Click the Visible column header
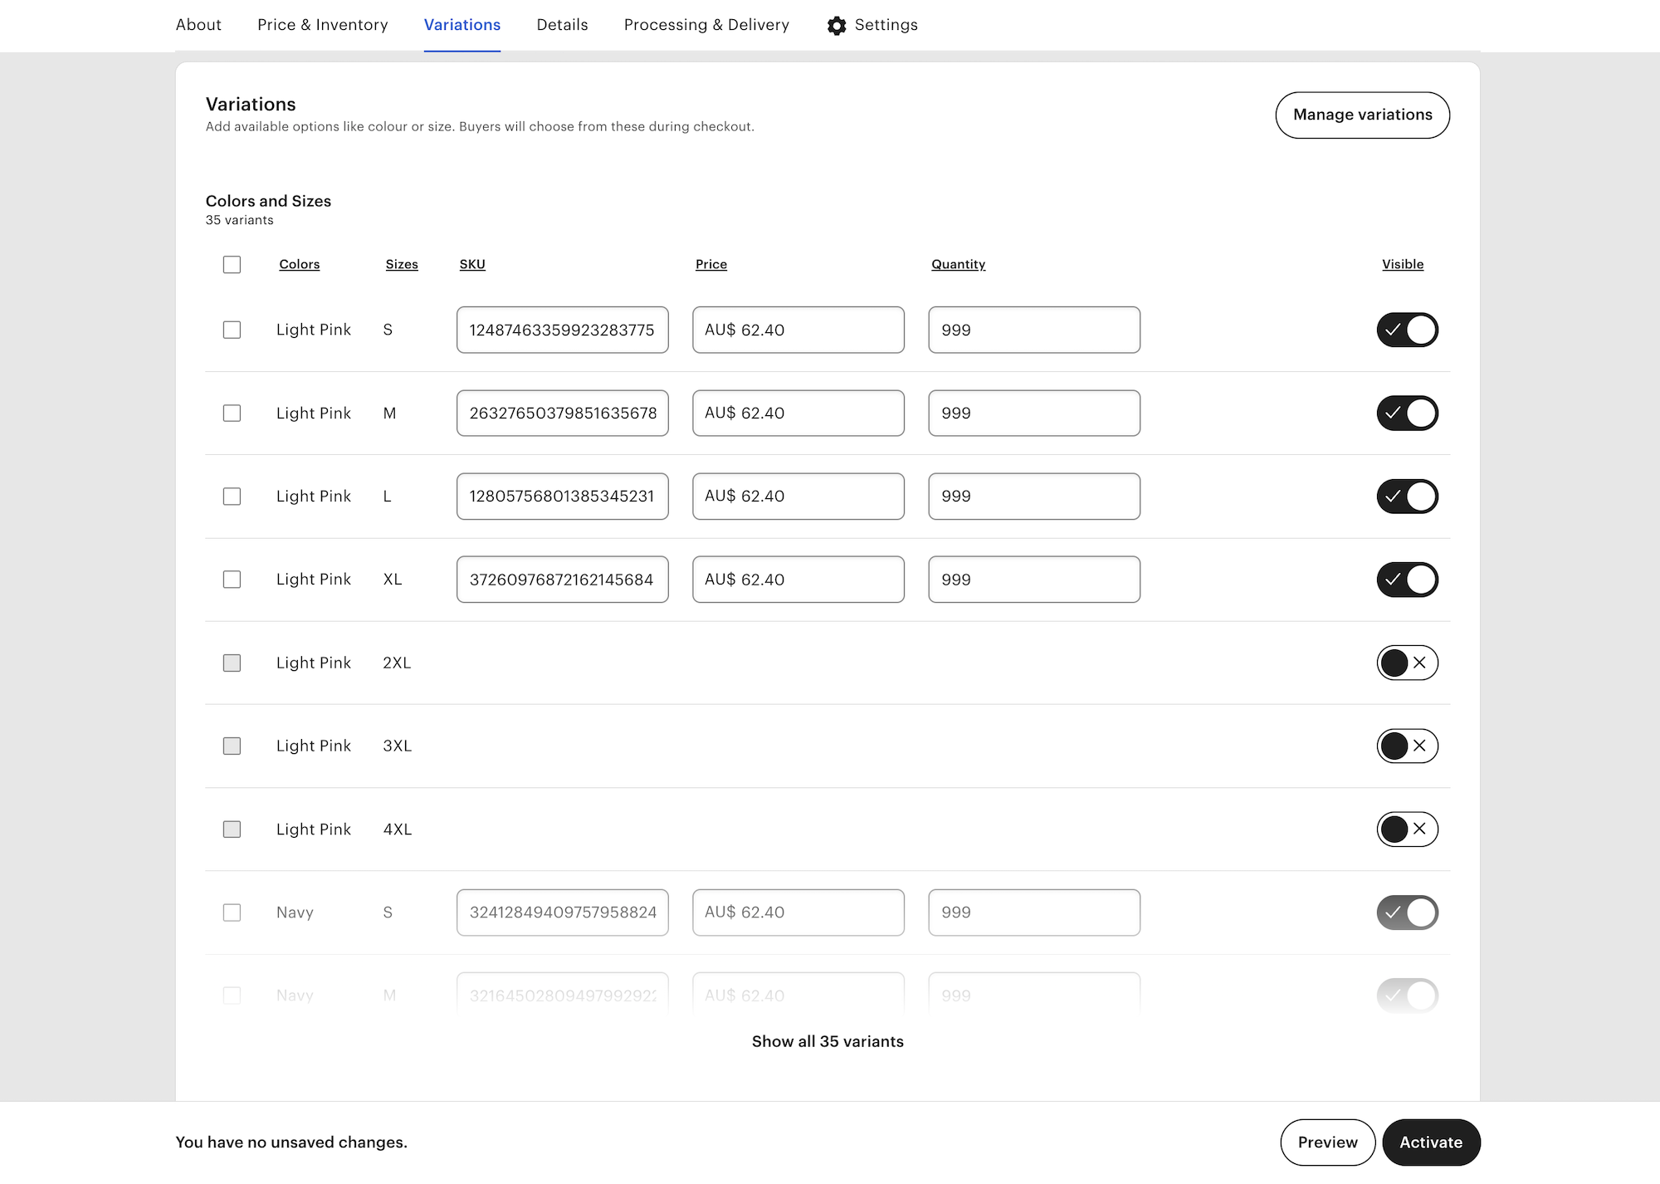Screen dimensions: 1660x1184 1403,264
